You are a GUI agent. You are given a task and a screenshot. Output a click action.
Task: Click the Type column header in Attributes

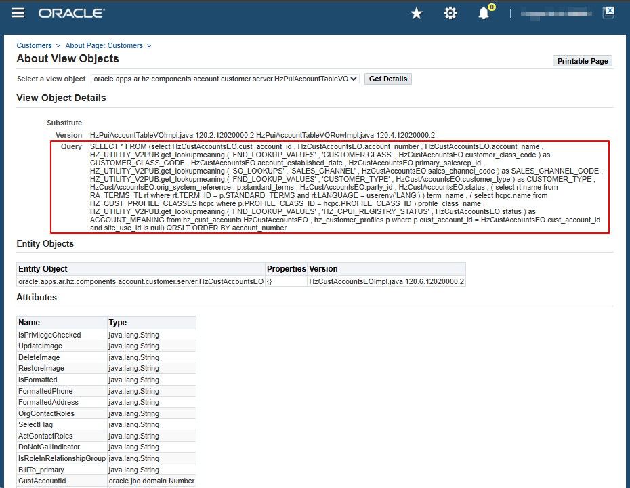152,323
